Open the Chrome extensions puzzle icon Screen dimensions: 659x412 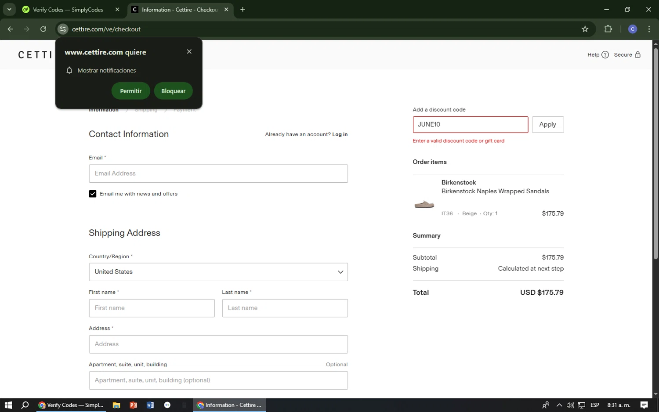(608, 29)
